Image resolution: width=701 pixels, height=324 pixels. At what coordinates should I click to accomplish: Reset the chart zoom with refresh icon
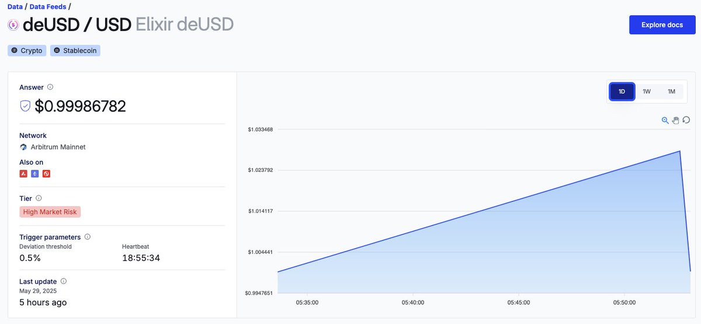(686, 120)
